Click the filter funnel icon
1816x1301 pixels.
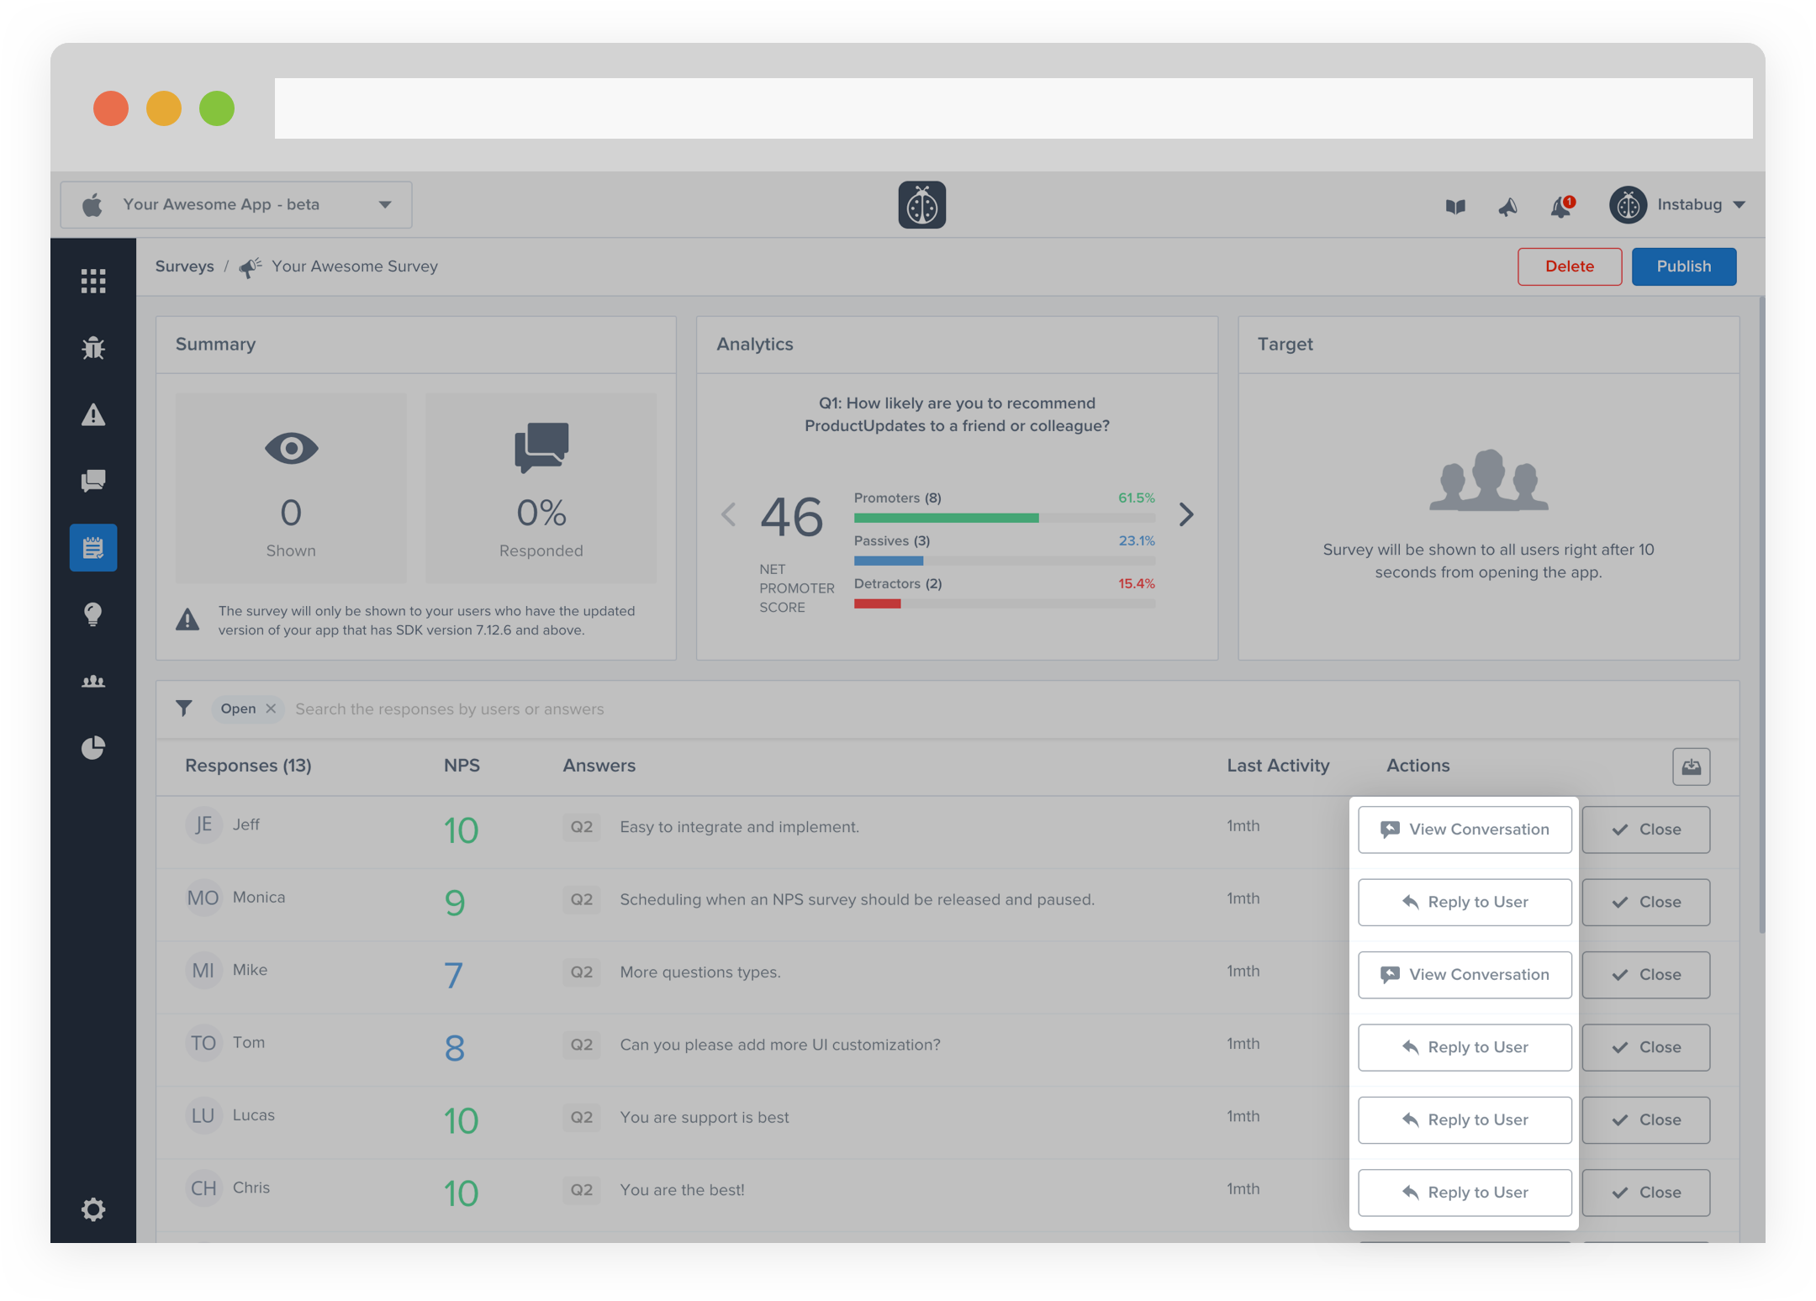click(x=184, y=708)
